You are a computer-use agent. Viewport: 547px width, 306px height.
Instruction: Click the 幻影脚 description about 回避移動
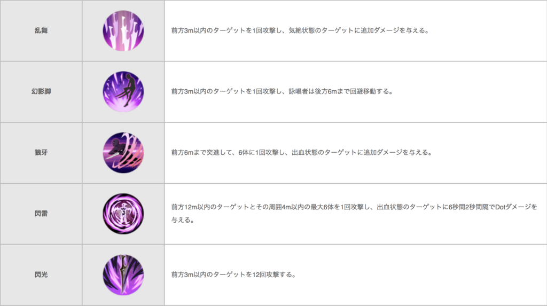click(282, 91)
